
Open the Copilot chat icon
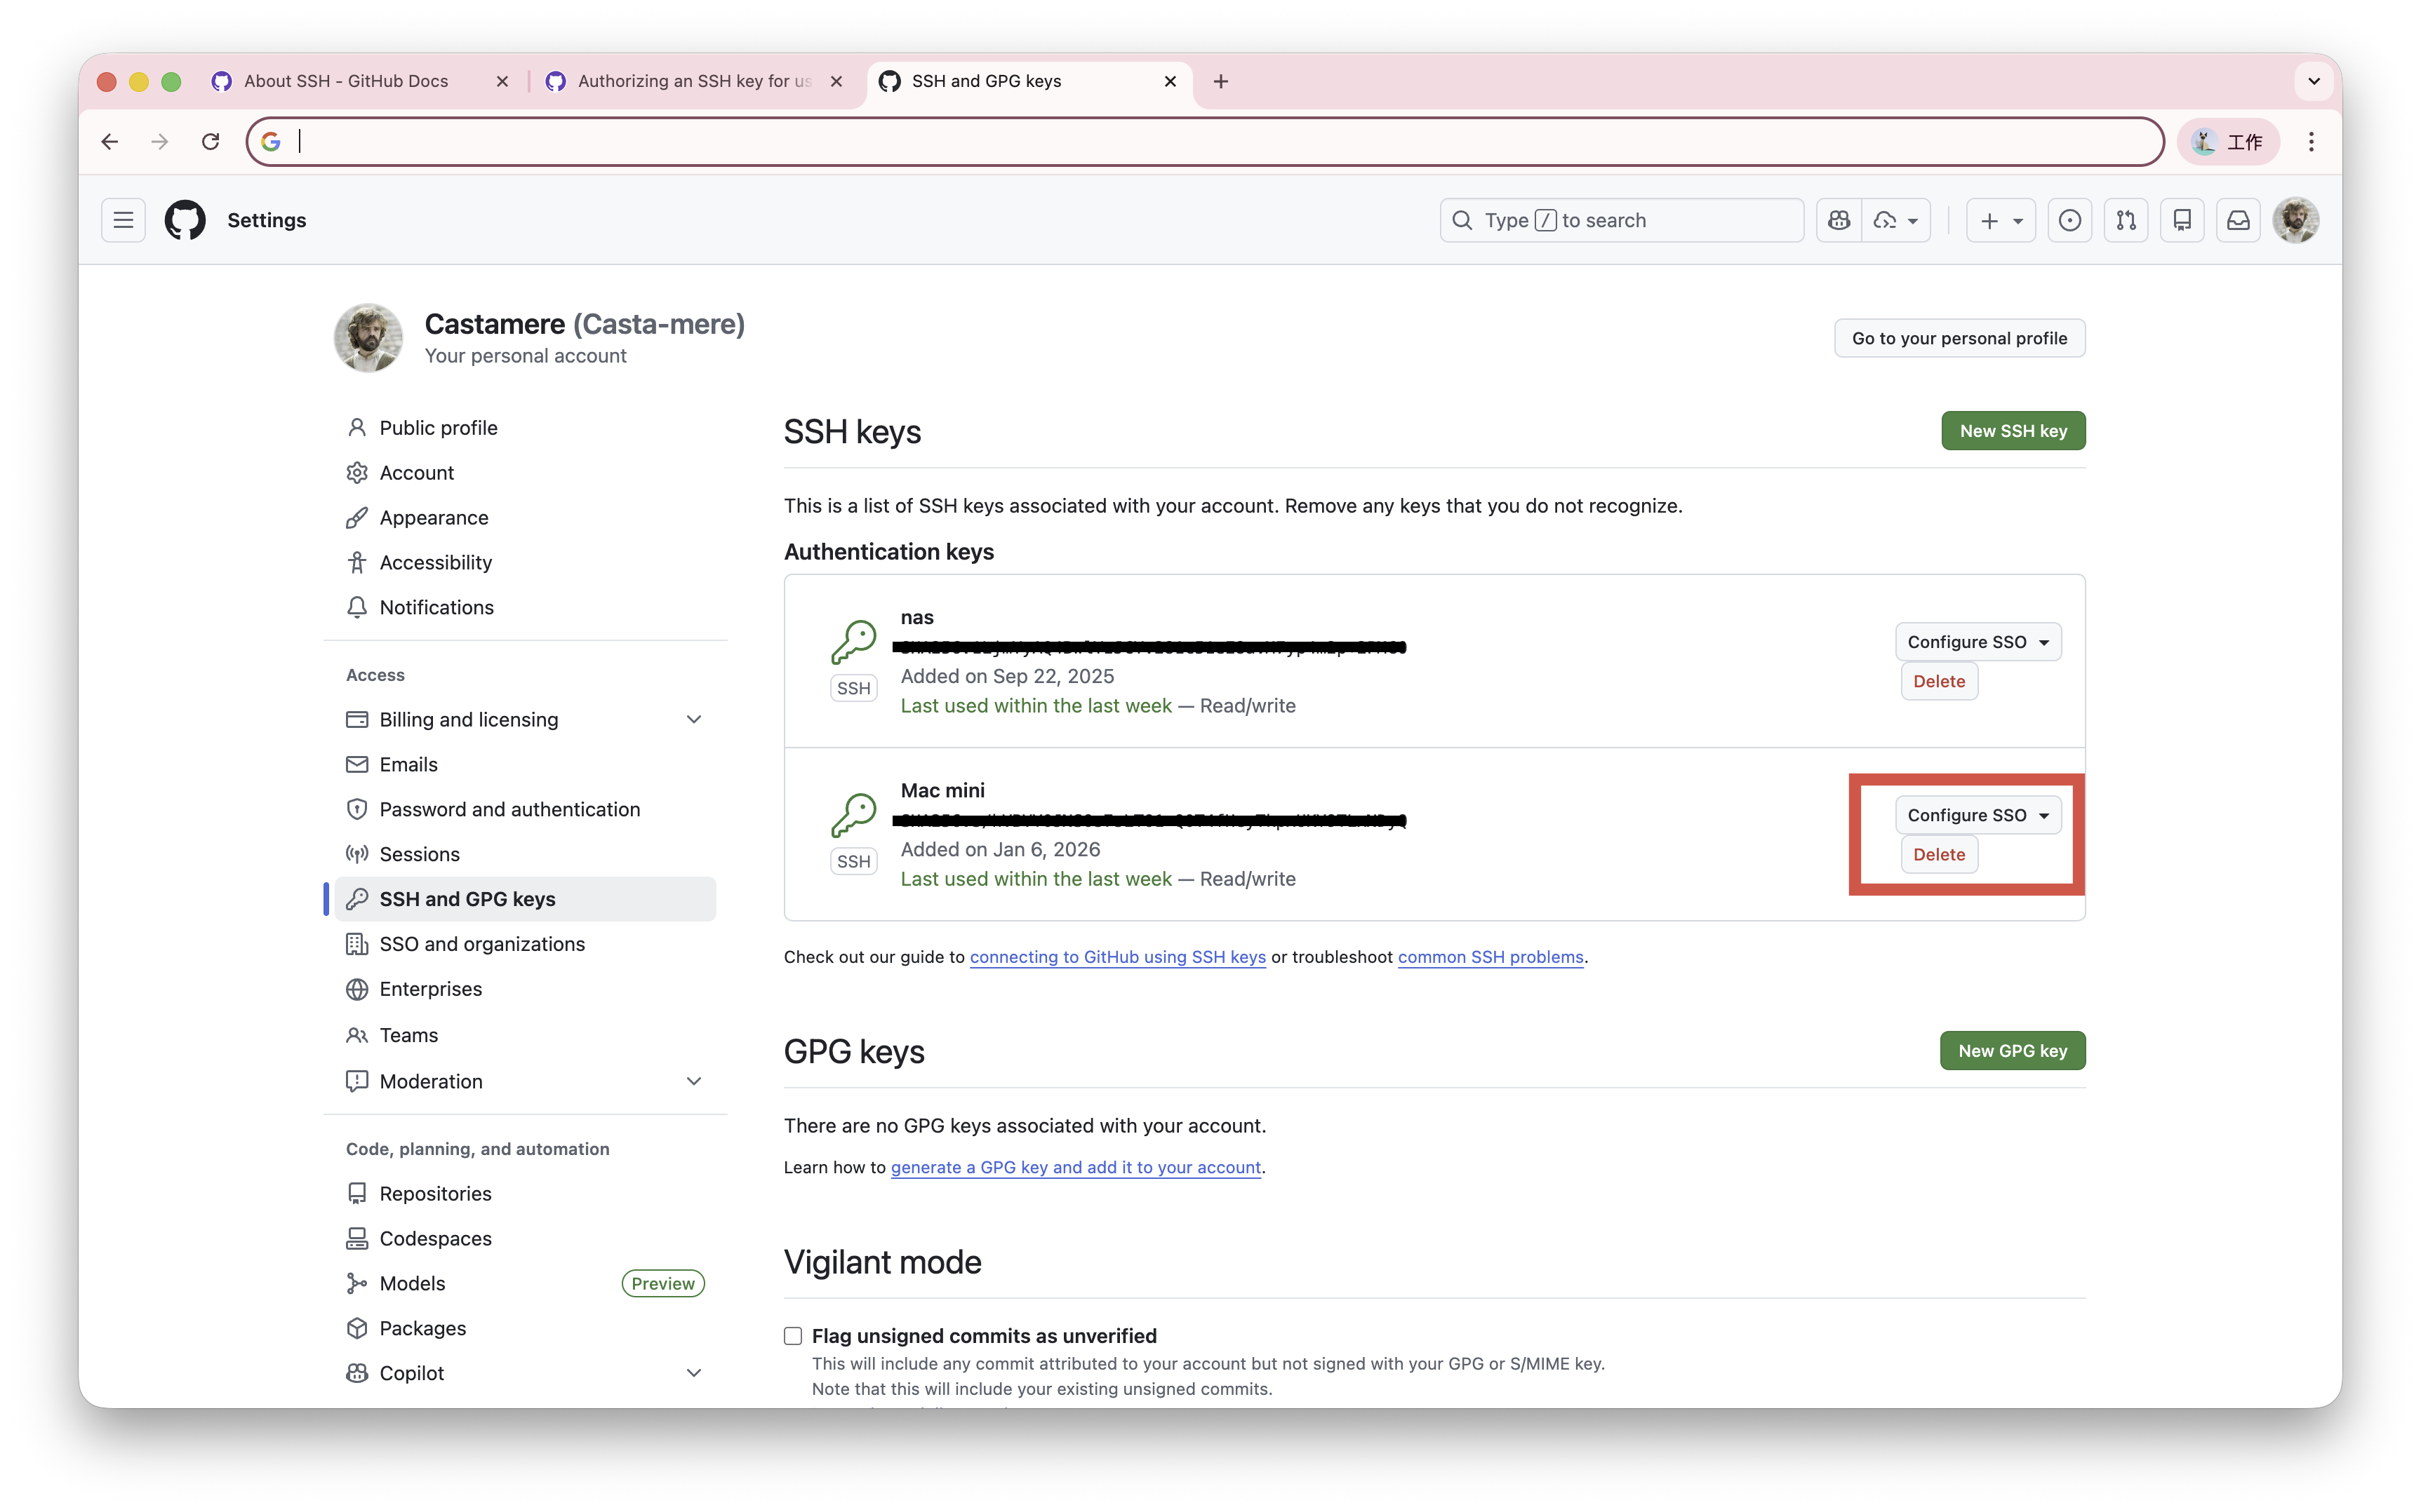[x=1839, y=220]
